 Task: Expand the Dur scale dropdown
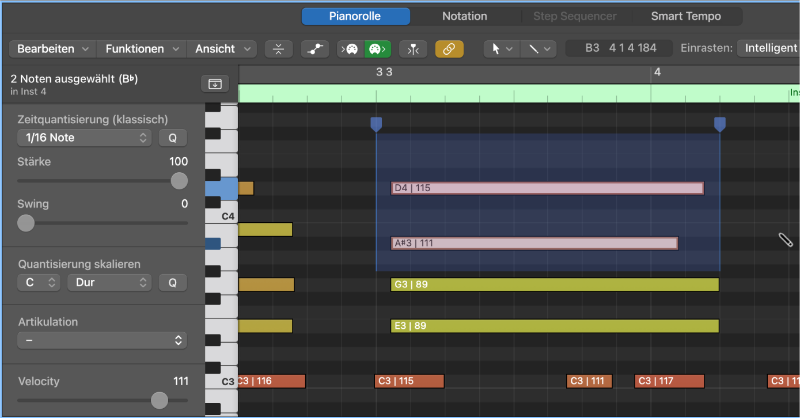tap(109, 283)
